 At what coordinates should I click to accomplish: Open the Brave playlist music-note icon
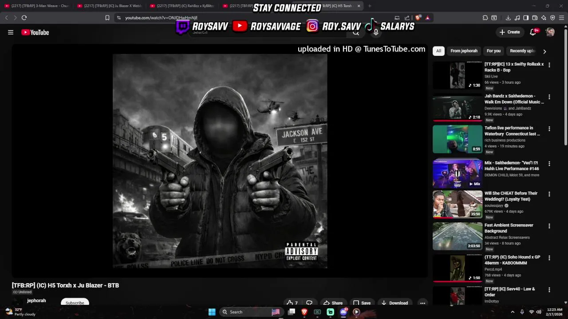tap(517, 18)
